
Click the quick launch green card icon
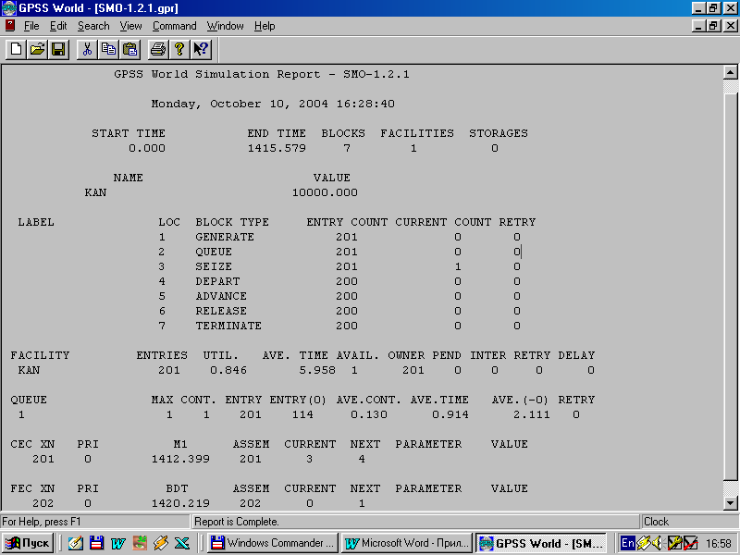140,543
